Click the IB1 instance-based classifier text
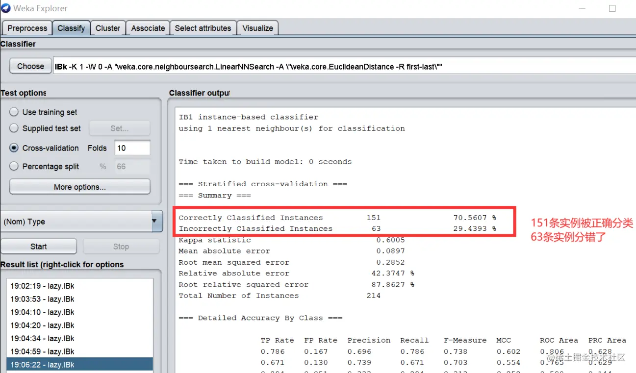The image size is (636, 373). (x=249, y=117)
